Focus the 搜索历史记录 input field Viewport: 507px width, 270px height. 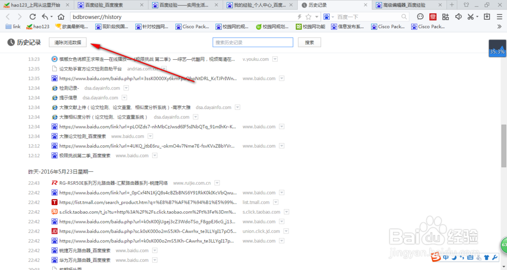click(x=253, y=43)
